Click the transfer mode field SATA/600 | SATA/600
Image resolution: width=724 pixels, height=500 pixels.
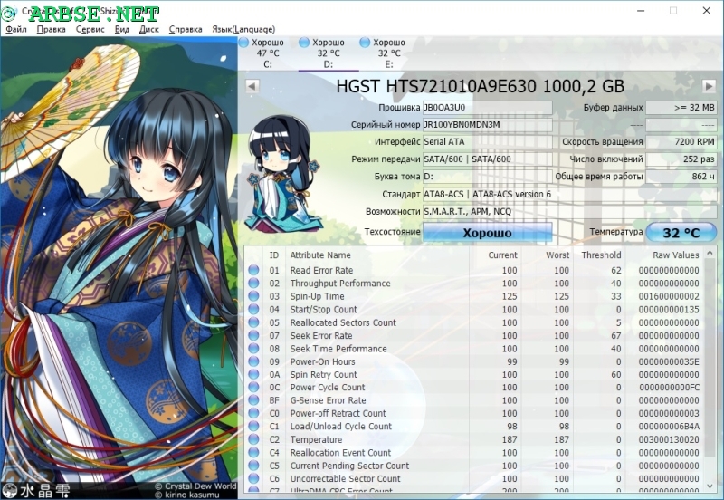(x=488, y=159)
